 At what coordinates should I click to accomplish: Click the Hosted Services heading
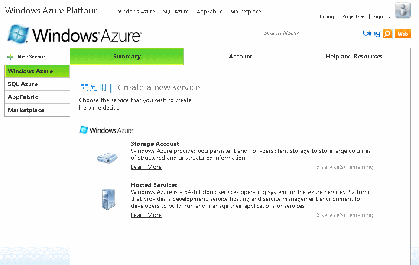(154, 185)
